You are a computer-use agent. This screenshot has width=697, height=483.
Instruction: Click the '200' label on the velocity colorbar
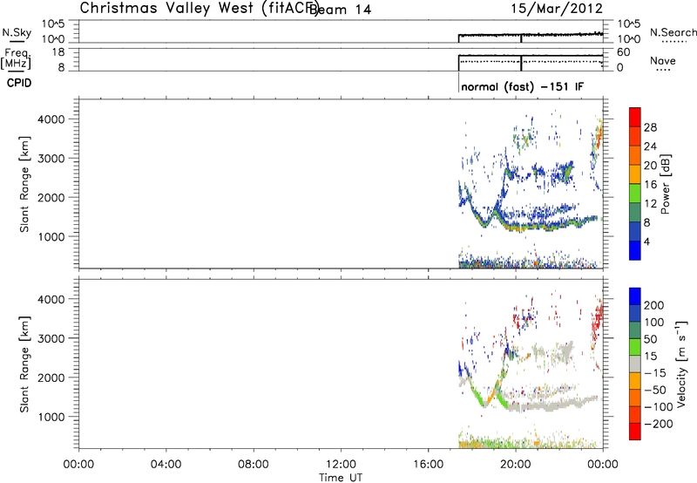point(654,305)
